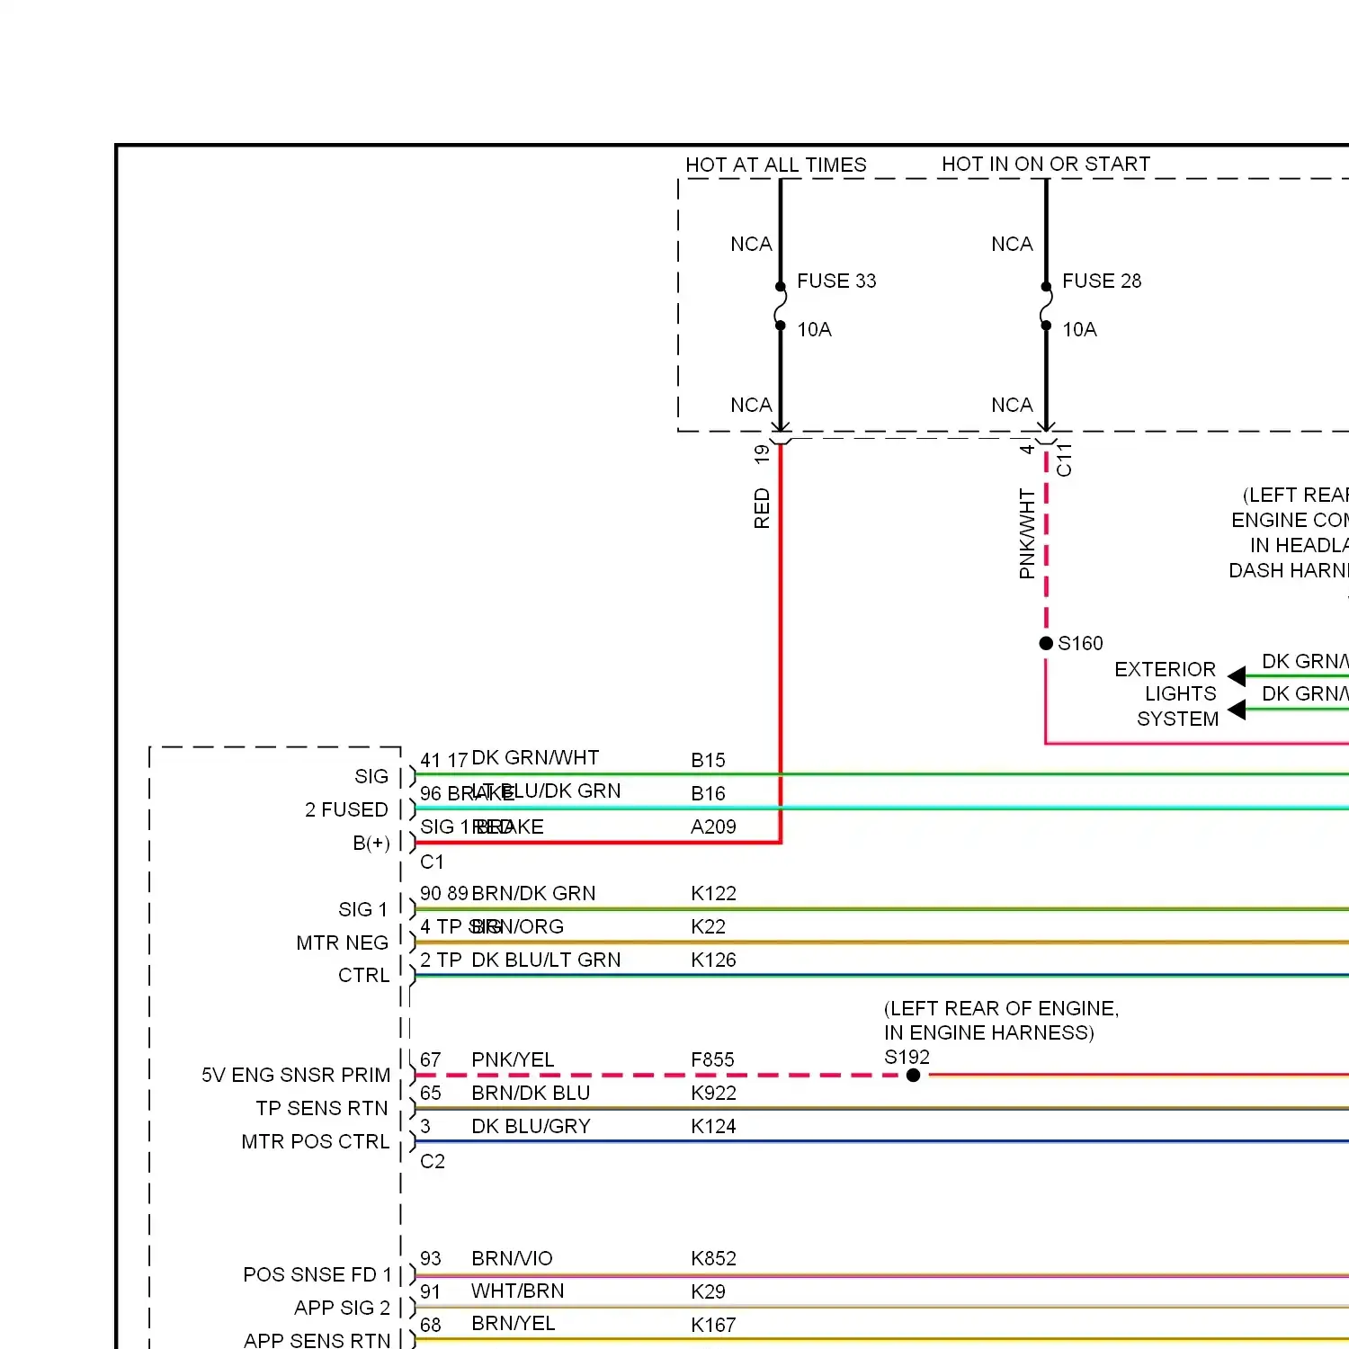Viewport: 1349px width, 1349px height.
Task: Click the C1 connector label
Action: coord(432,862)
